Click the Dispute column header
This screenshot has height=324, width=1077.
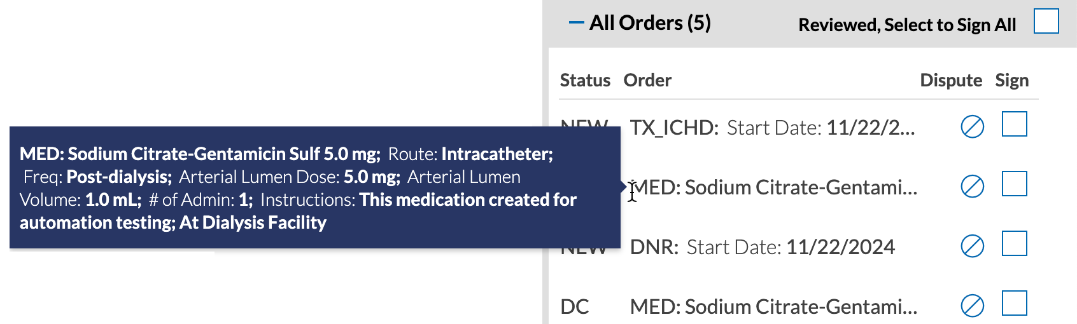pyautogui.click(x=951, y=80)
